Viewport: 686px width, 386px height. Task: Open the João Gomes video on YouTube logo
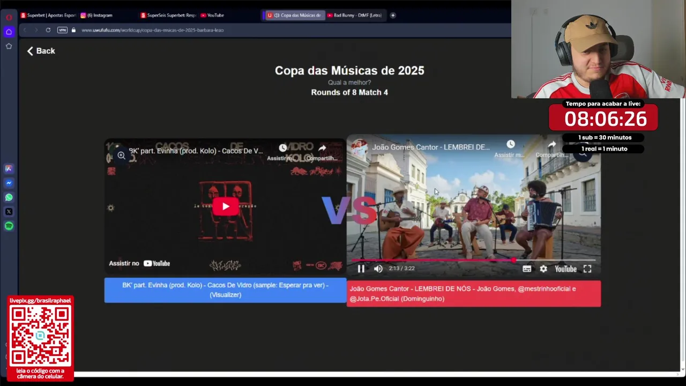[x=565, y=269]
